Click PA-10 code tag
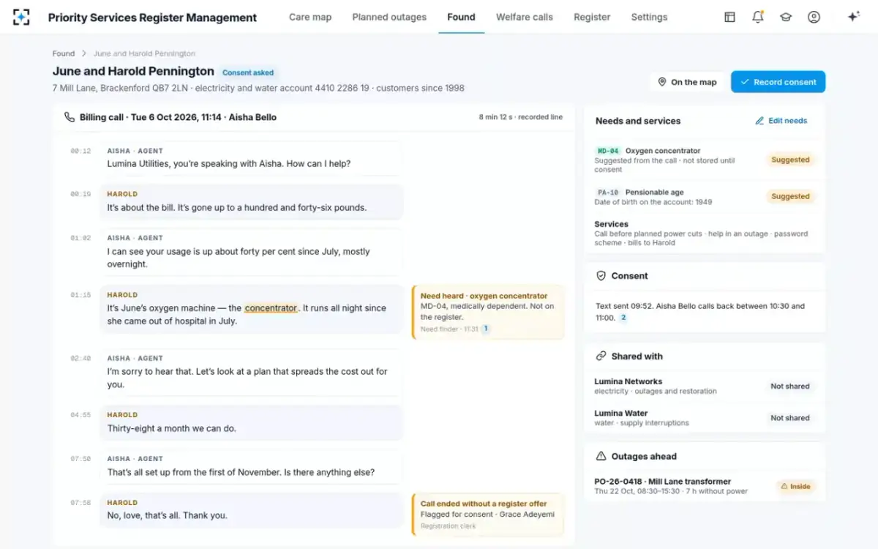The width and height of the screenshot is (878, 549). [608, 193]
